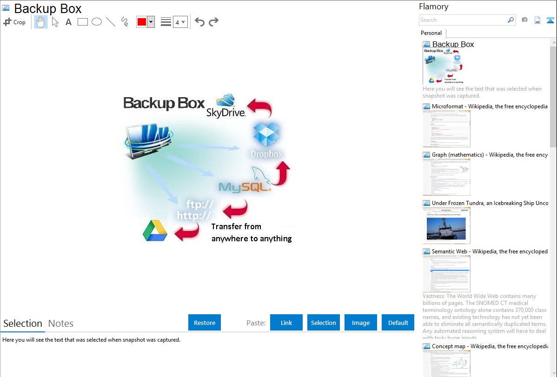Click the captured Backup Box image

coord(208,169)
